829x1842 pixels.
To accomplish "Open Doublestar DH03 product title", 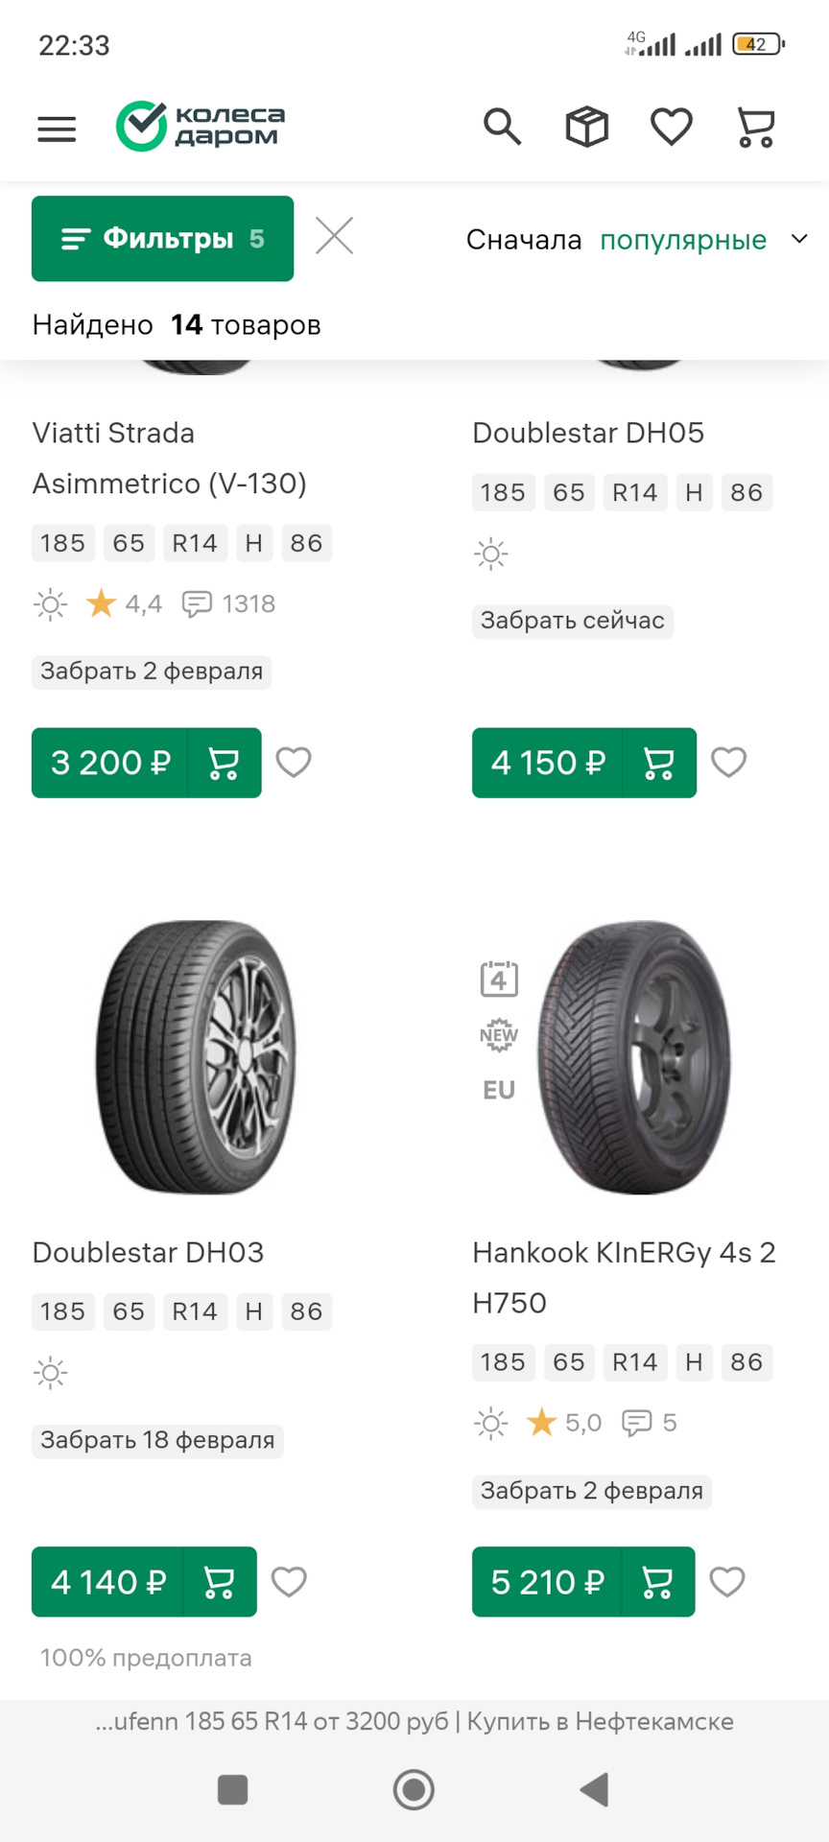I will (x=148, y=1252).
